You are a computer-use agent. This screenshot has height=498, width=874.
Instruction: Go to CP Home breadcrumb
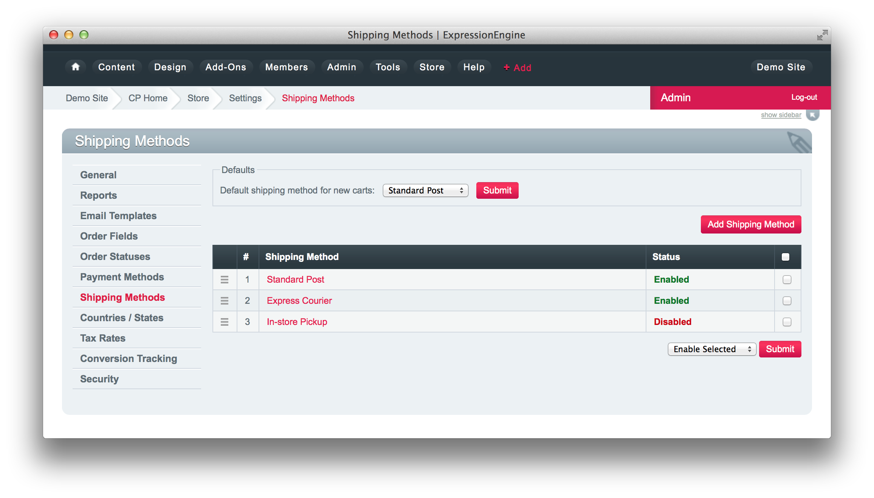point(148,98)
